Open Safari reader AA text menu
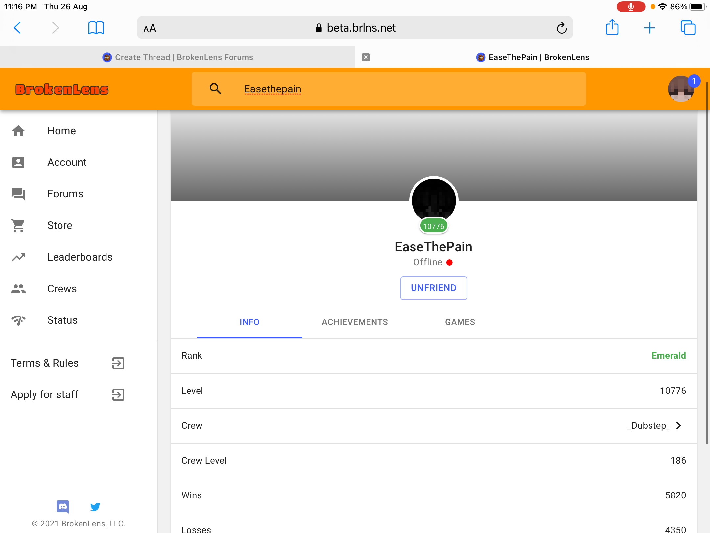Viewport: 710px width, 533px height. coord(150,28)
